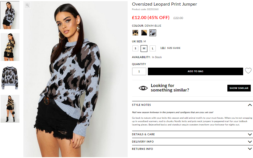The image size is (253, 158).
Task: Select size L option
Action: tap(153, 48)
